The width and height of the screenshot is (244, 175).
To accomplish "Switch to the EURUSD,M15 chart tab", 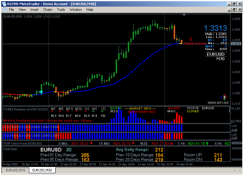I will (x=15, y=170).
